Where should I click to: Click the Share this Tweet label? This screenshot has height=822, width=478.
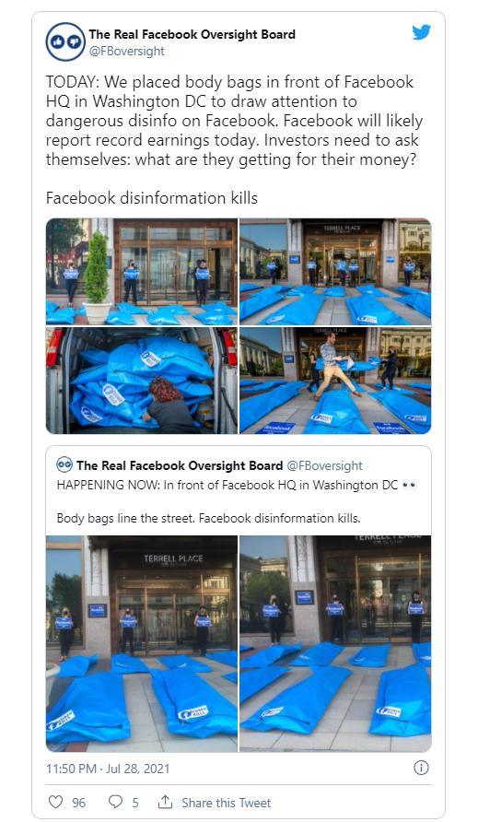226,803
